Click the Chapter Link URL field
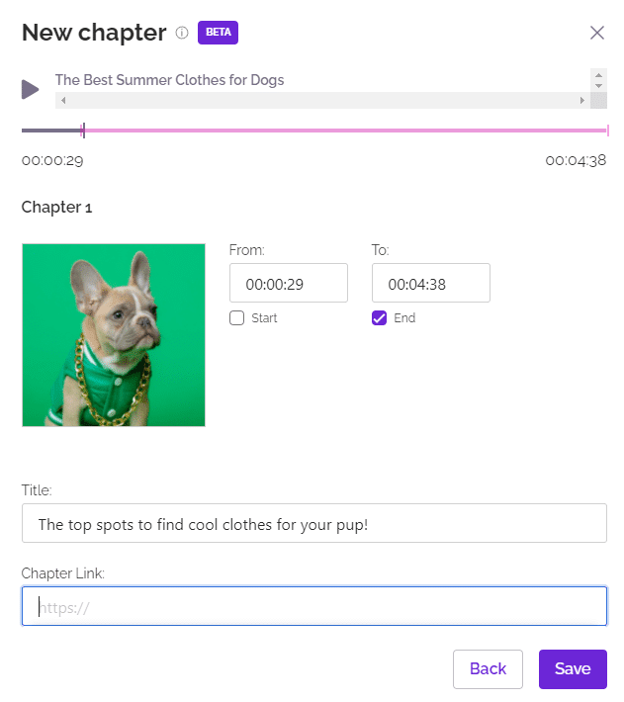 [313, 606]
